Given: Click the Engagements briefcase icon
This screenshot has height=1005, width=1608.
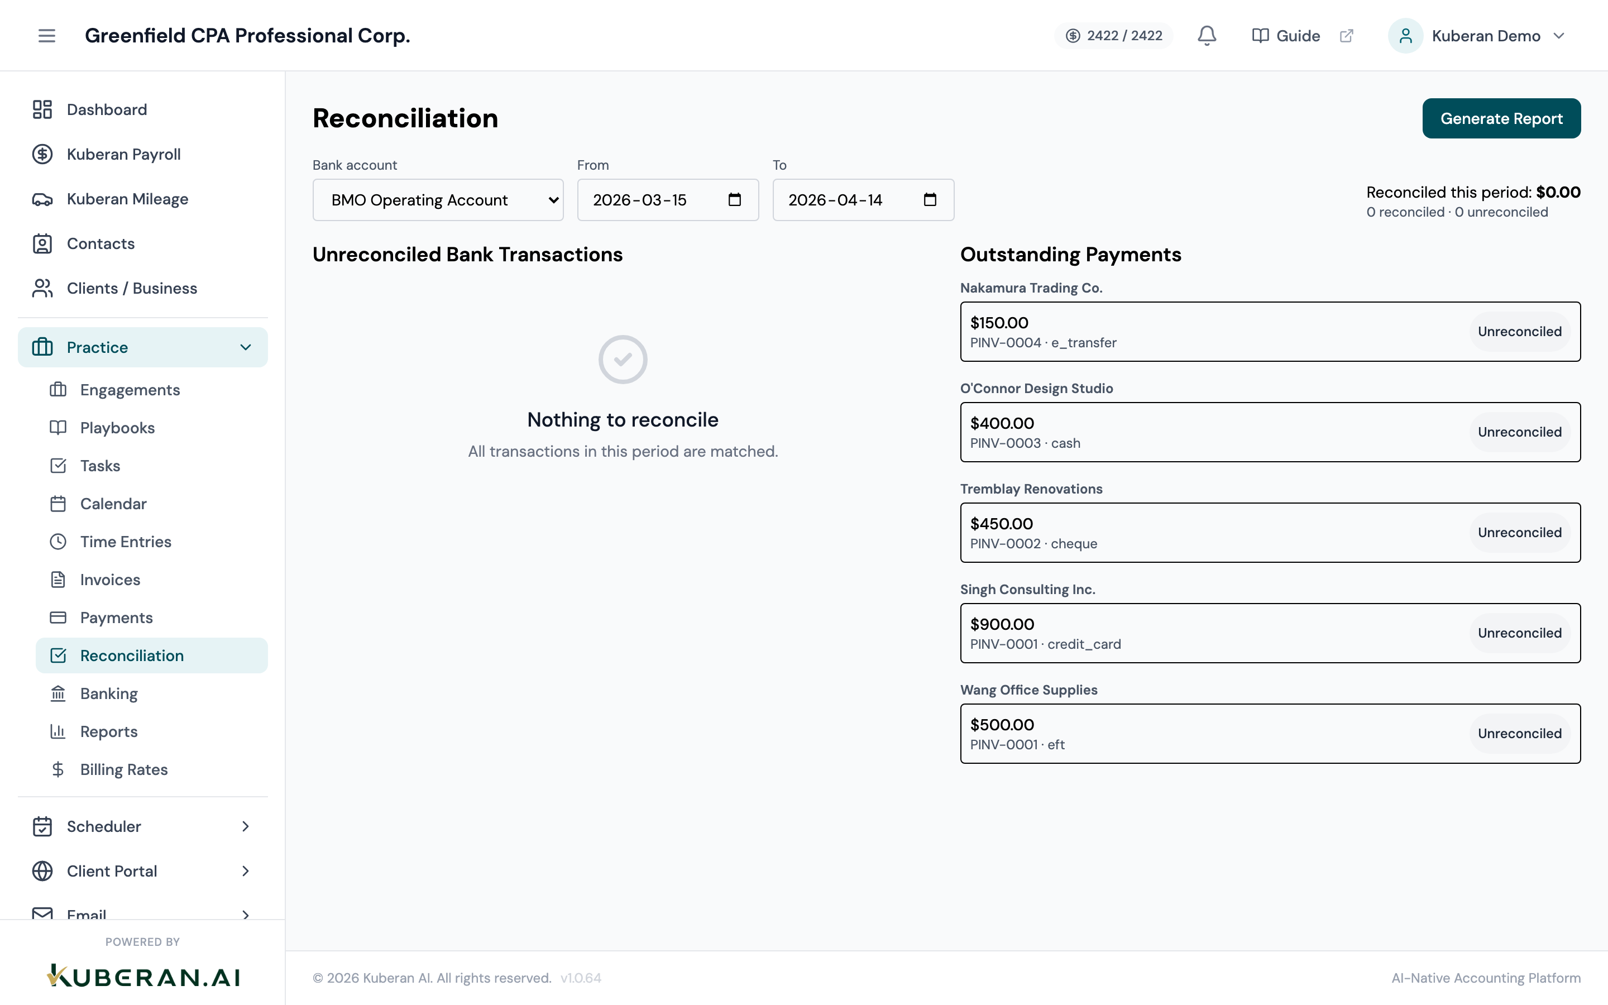Looking at the screenshot, I should [x=59, y=390].
